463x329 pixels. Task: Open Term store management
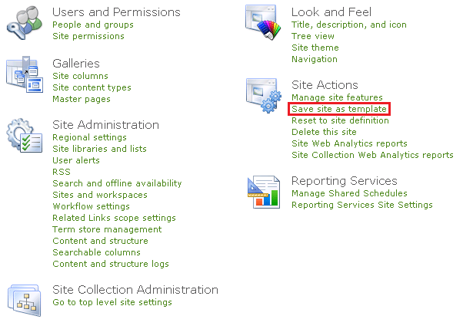[107, 229]
